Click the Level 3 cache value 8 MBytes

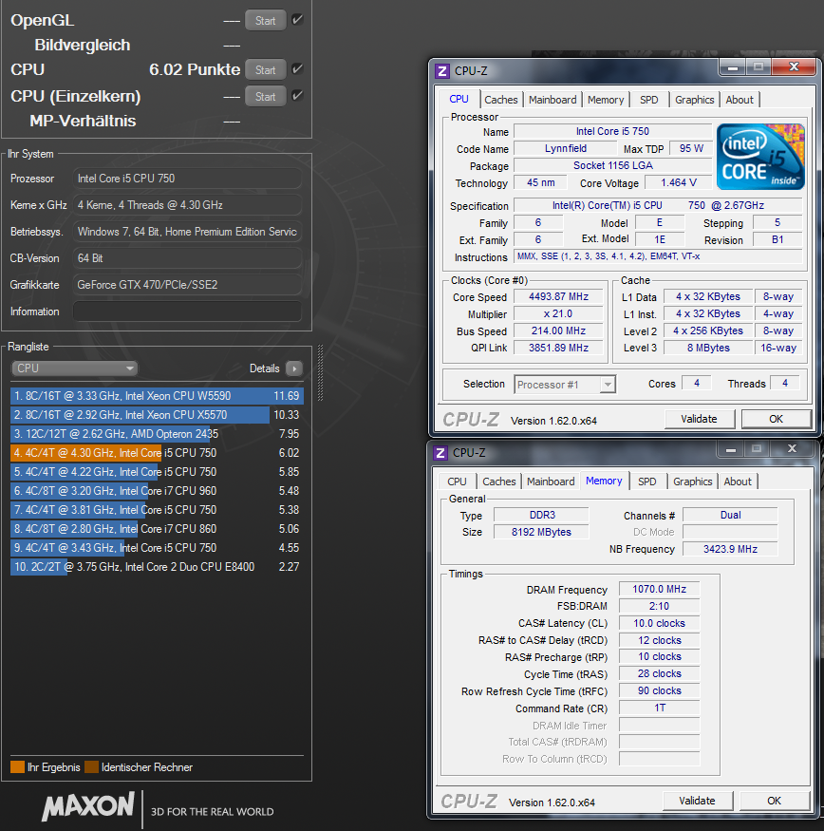(708, 349)
